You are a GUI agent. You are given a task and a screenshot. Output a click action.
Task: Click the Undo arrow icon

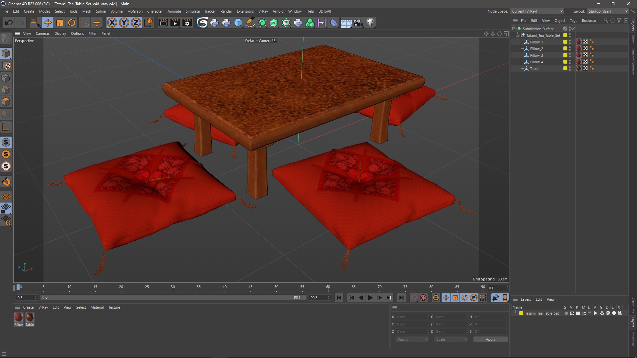(9, 23)
